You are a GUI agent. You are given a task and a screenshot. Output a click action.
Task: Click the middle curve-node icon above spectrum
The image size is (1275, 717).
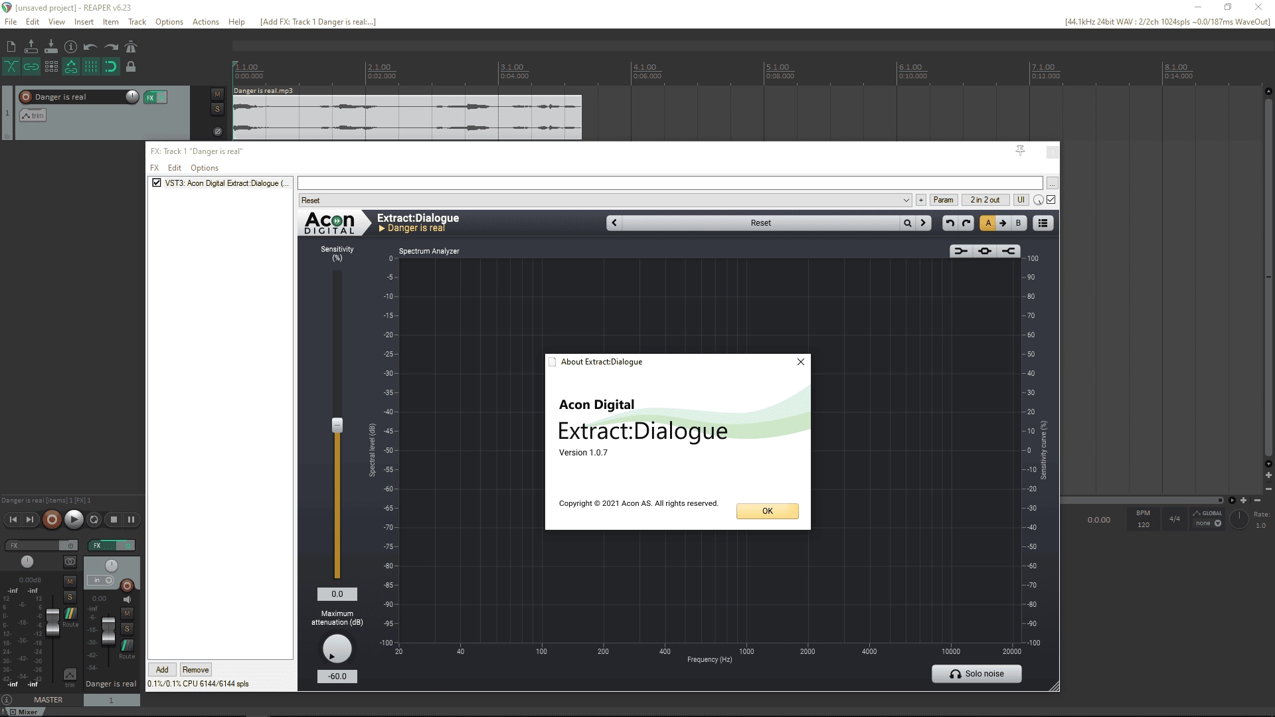tap(985, 251)
